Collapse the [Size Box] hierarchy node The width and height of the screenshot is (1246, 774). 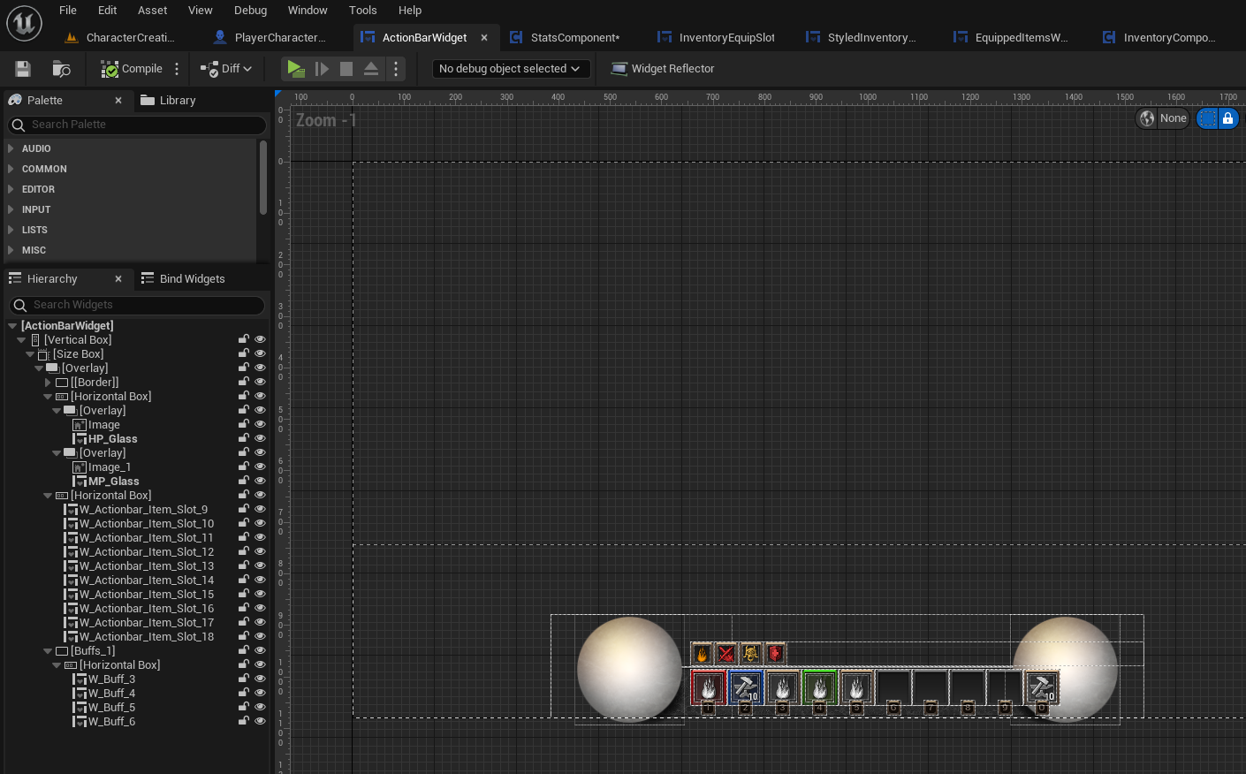point(30,354)
